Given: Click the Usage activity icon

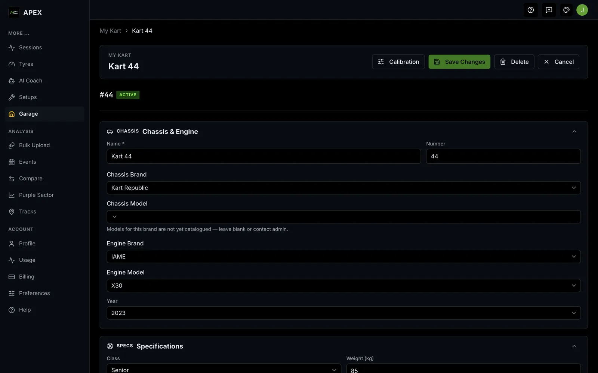Looking at the screenshot, I should point(12,260).
